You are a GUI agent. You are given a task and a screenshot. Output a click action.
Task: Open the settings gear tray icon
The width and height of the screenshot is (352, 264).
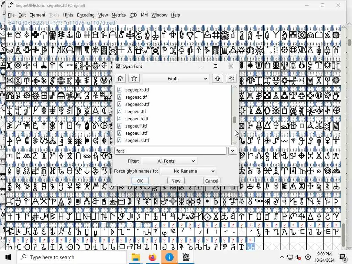308,257
